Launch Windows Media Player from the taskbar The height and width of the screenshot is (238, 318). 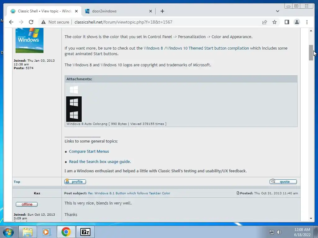click(47, 232)
